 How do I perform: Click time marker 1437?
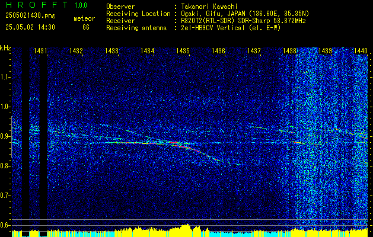(254, 50)
